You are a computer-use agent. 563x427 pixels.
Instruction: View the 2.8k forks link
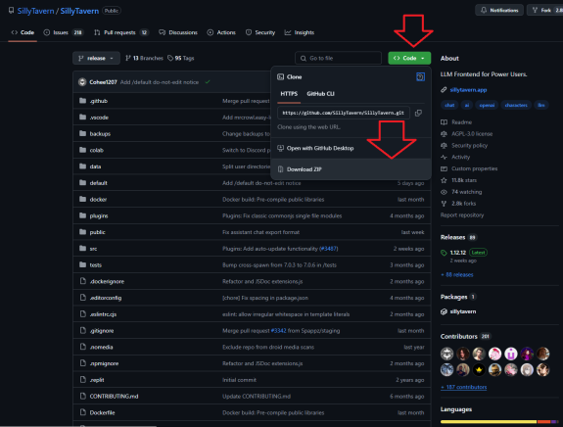coord(463,204)
